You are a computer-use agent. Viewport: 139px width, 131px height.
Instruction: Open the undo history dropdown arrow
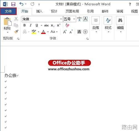[x=26, y=4]
